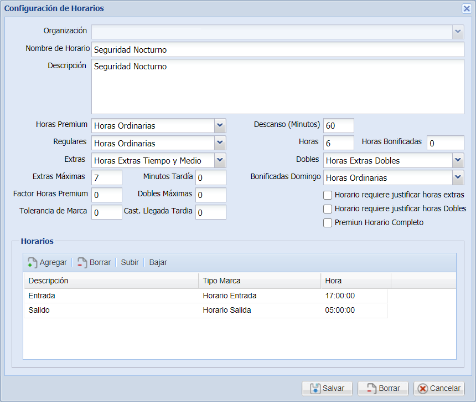Click the Cancelar button
Image resolution: width=476 pixels, height=402 pixels.
439,389
